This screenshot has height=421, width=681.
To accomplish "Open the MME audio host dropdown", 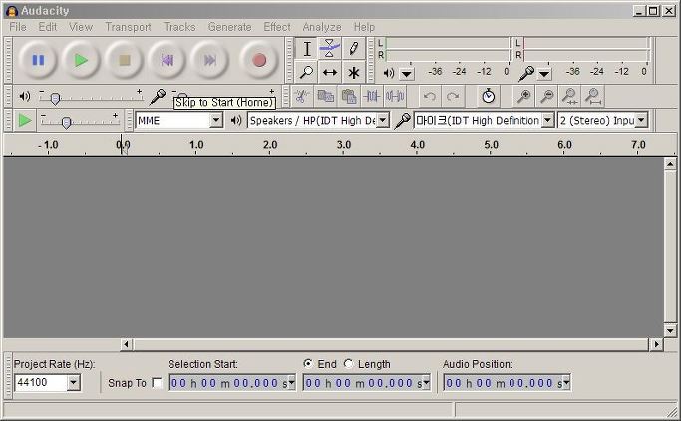I will [216, 120].
